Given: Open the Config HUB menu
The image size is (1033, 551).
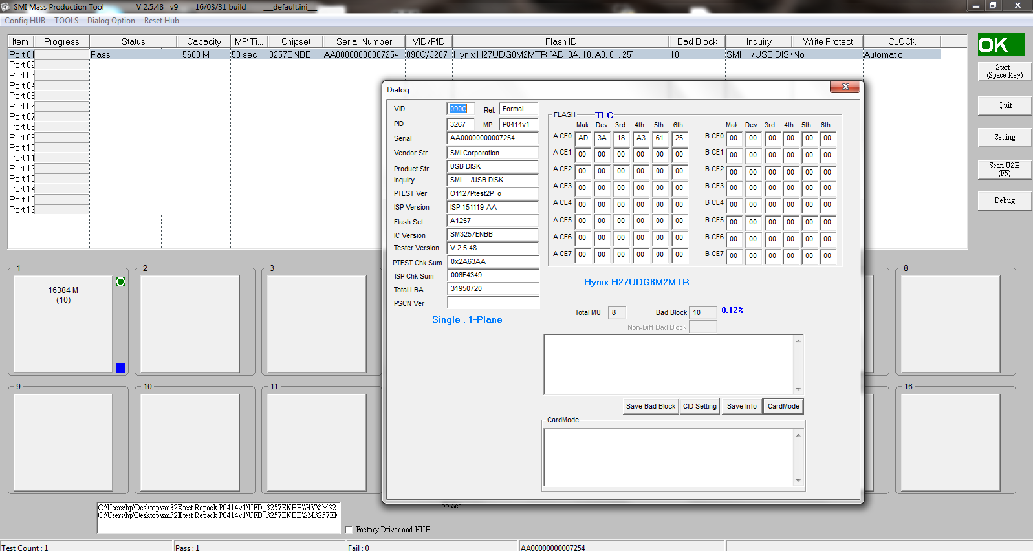Looking at the screenshot, I should click(25, 21).
